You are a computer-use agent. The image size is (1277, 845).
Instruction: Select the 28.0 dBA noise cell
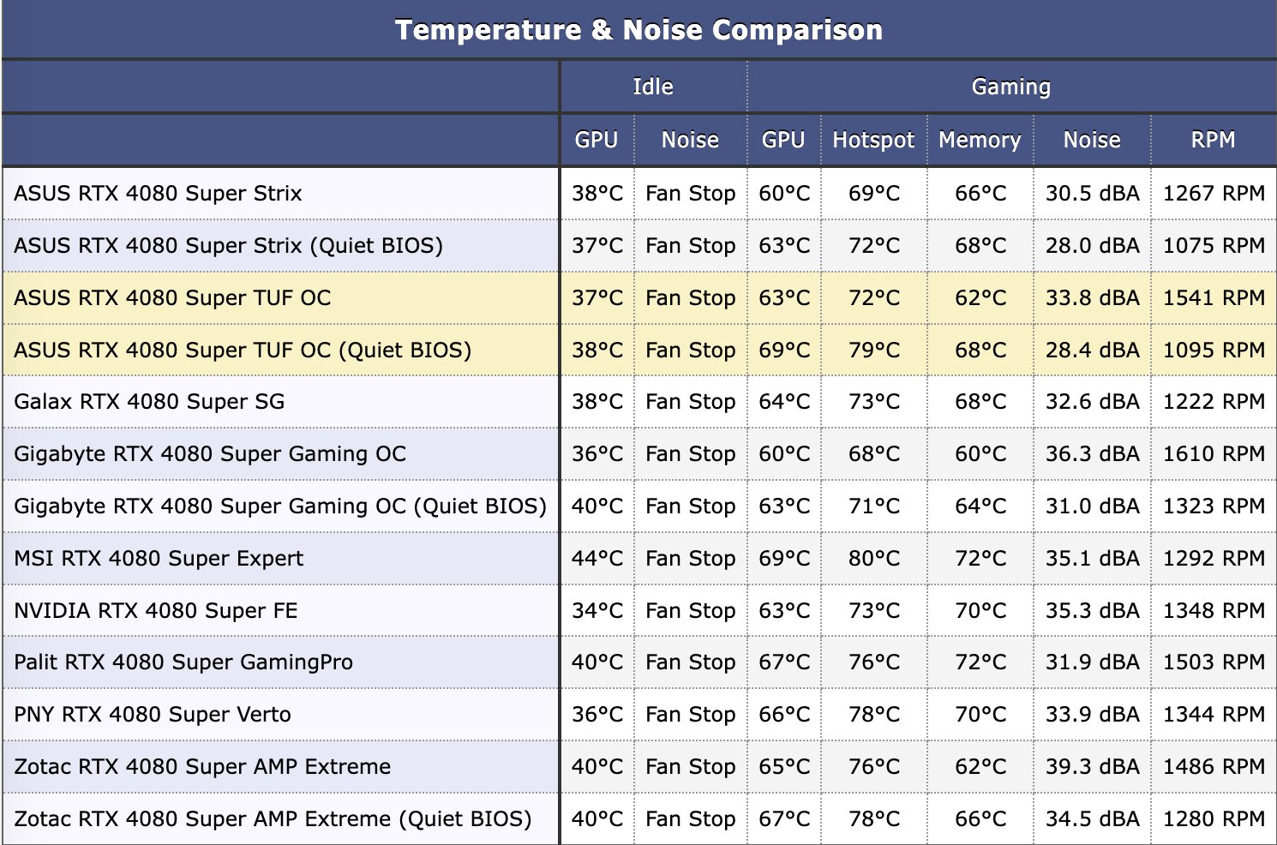point(1092,245)
